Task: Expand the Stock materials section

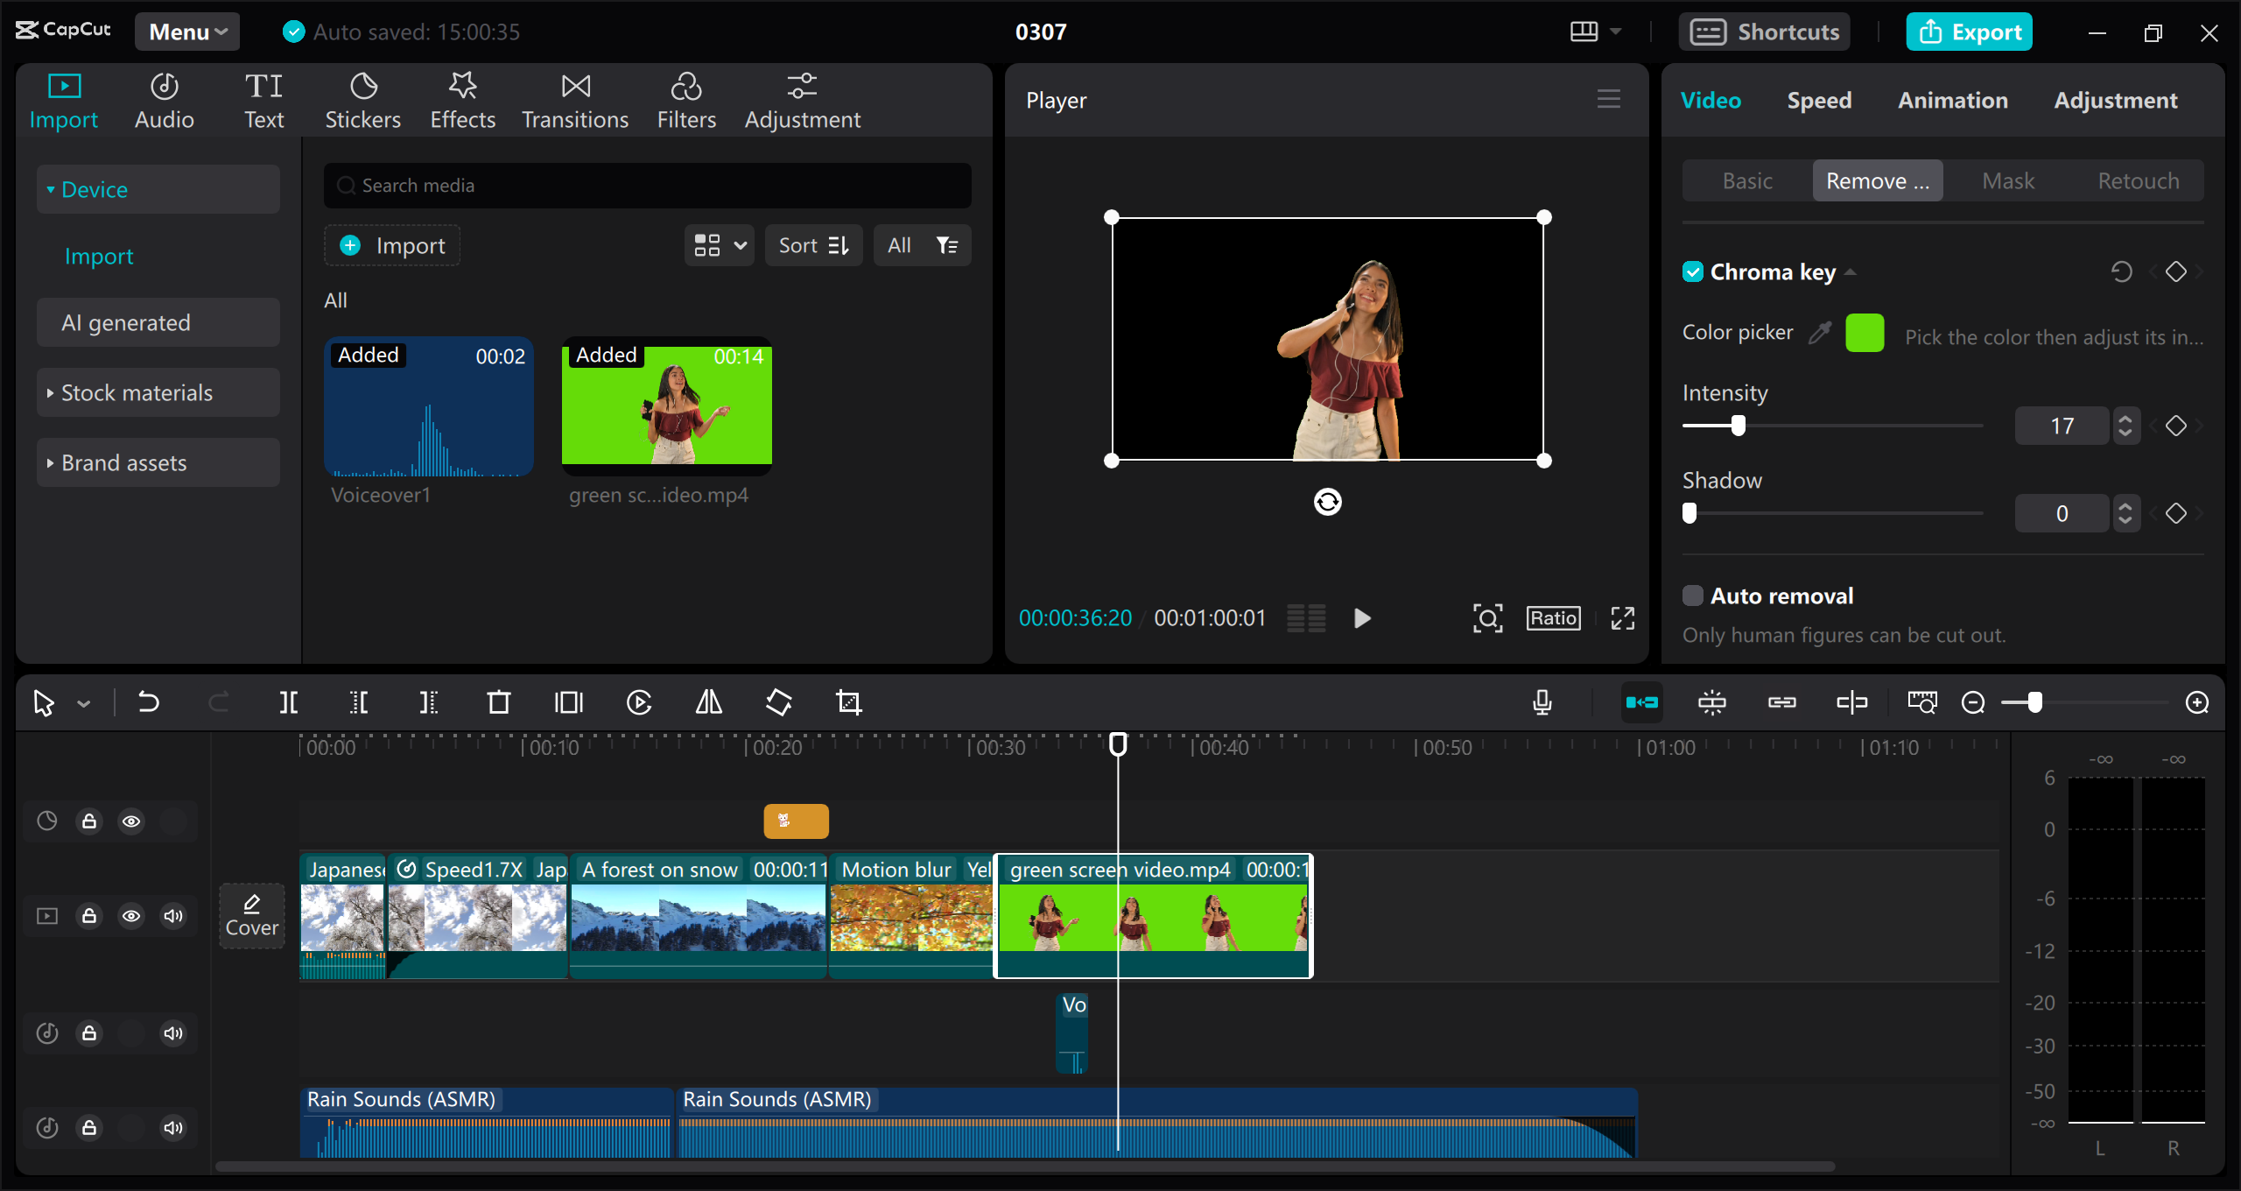Action: point(137,392)
